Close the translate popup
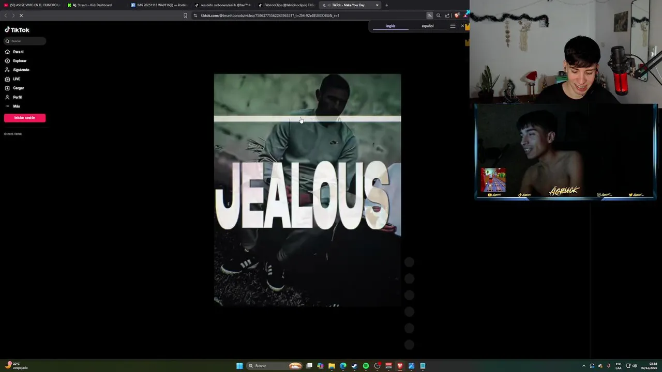This screenshot has width=662, height=372. (462, 26)
